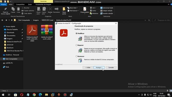Click Copiar caminho in the ribbon
The width and height of the screenshot is (172, 97).
pos(28,11)
